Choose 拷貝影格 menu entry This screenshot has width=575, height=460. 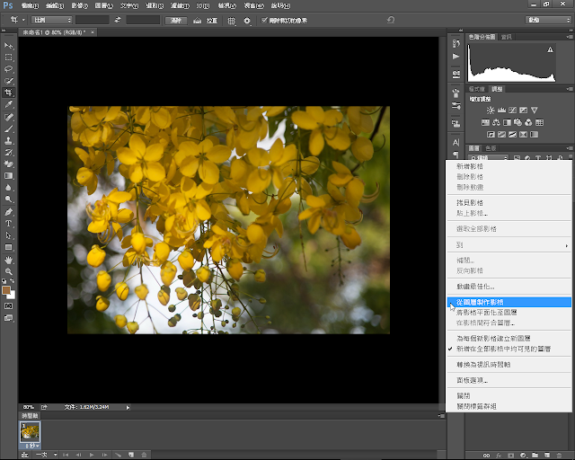[509, 202]
